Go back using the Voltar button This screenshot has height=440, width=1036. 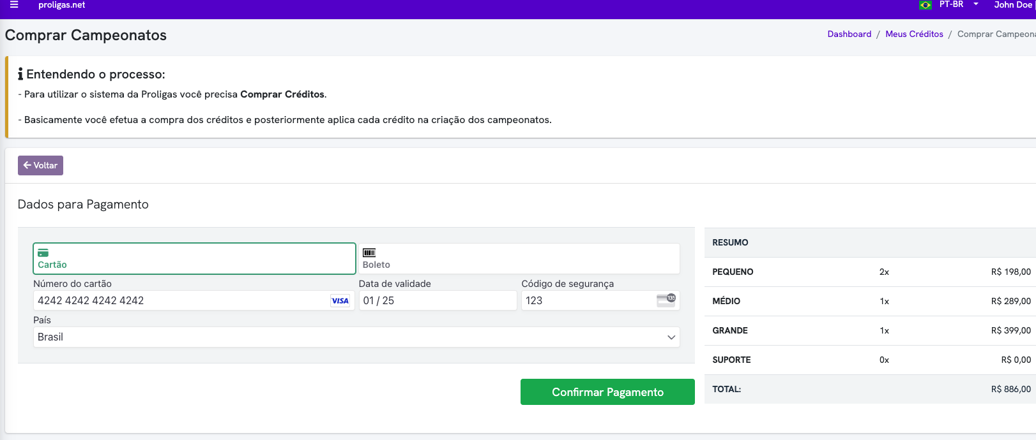click(x=40, y=165)
